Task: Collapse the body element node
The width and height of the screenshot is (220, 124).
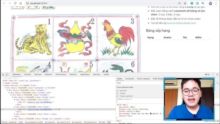Action: 3,85
